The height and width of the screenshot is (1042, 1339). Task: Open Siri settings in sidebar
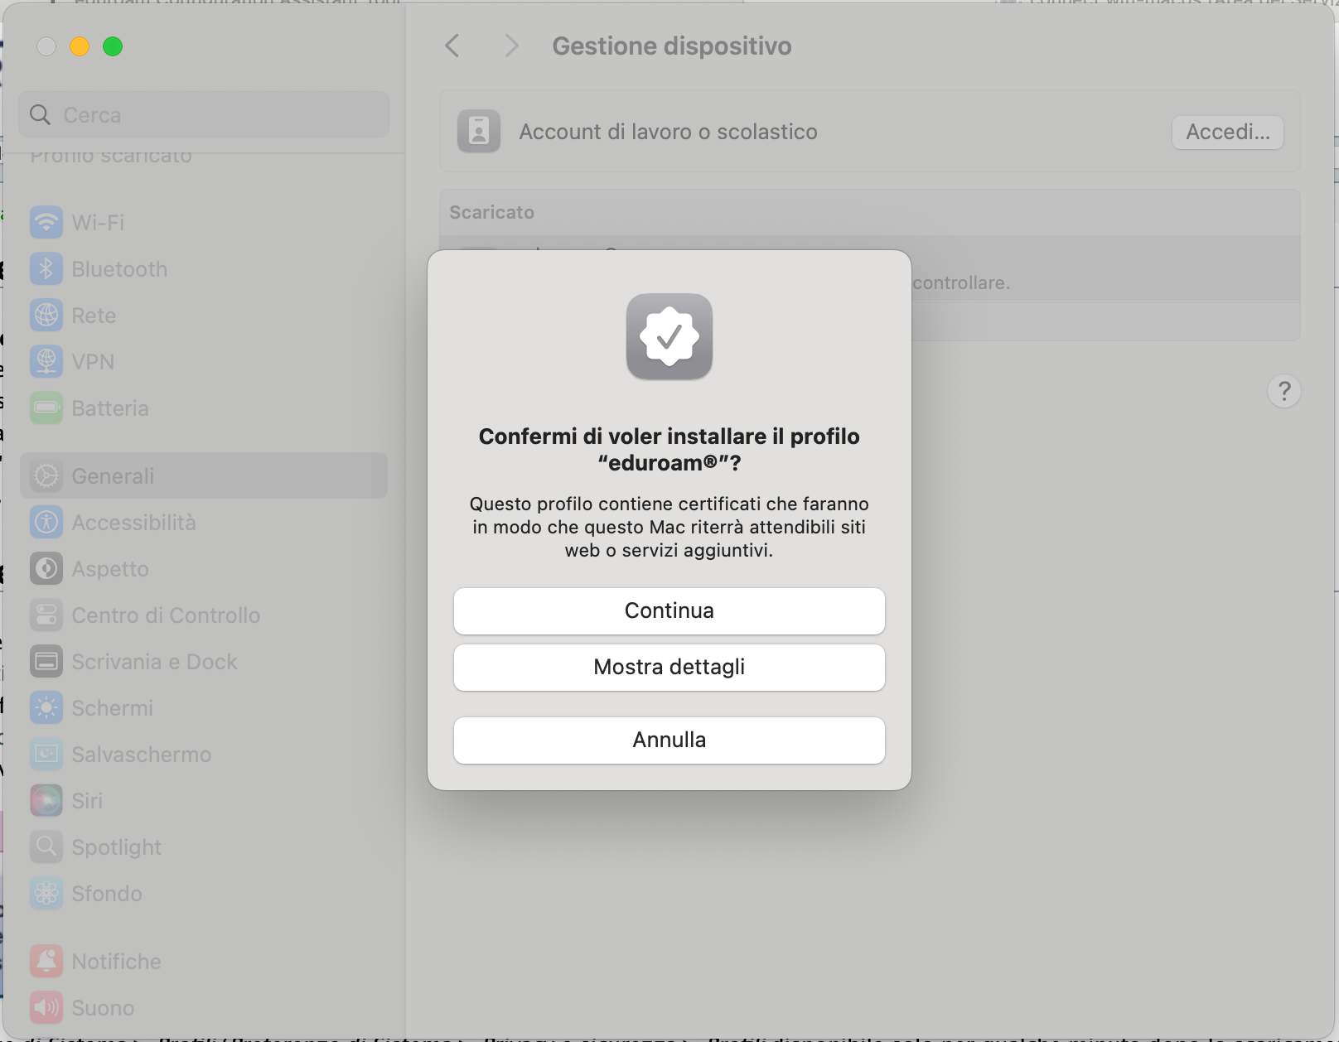click(87, 801)
